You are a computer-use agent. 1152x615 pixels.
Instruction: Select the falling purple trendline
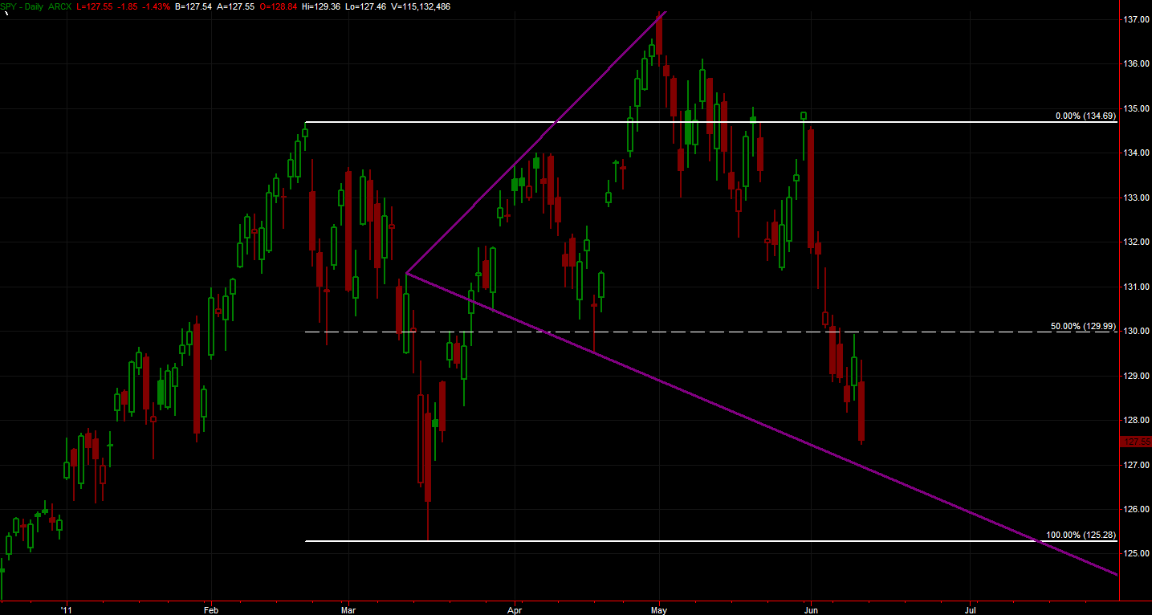click(763, 424)
